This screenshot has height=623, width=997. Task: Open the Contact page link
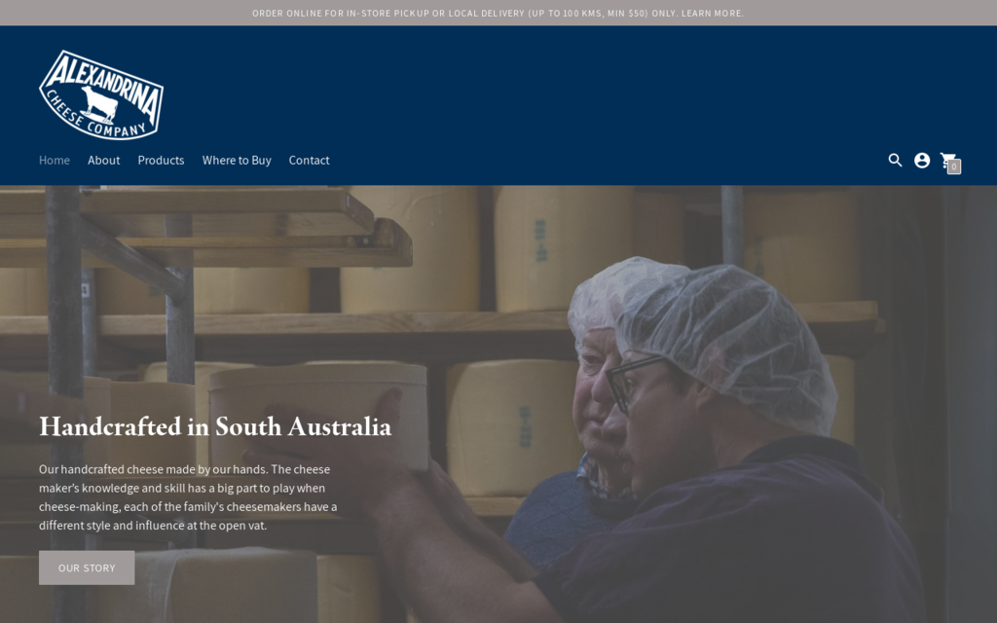309,161
